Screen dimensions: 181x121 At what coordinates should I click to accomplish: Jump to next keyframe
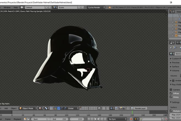pos(102,119)
